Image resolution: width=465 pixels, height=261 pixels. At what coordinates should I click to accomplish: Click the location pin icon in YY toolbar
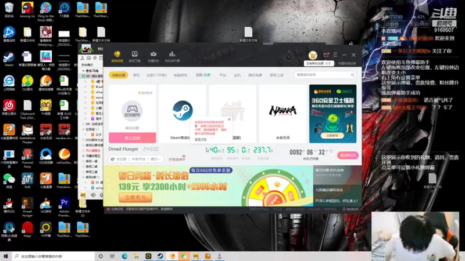click(95, 58)
